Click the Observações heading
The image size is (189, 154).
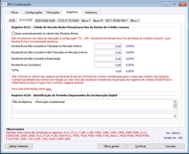15,129
